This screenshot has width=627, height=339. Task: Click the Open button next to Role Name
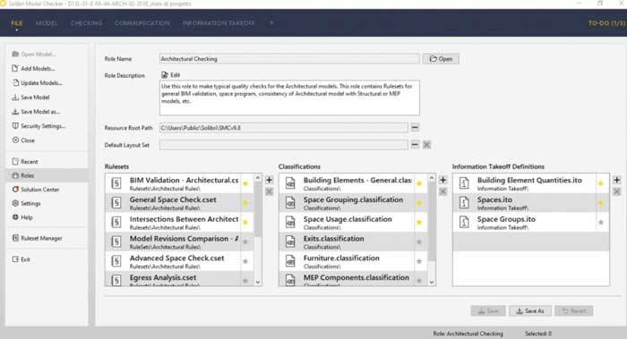(441, 59)
